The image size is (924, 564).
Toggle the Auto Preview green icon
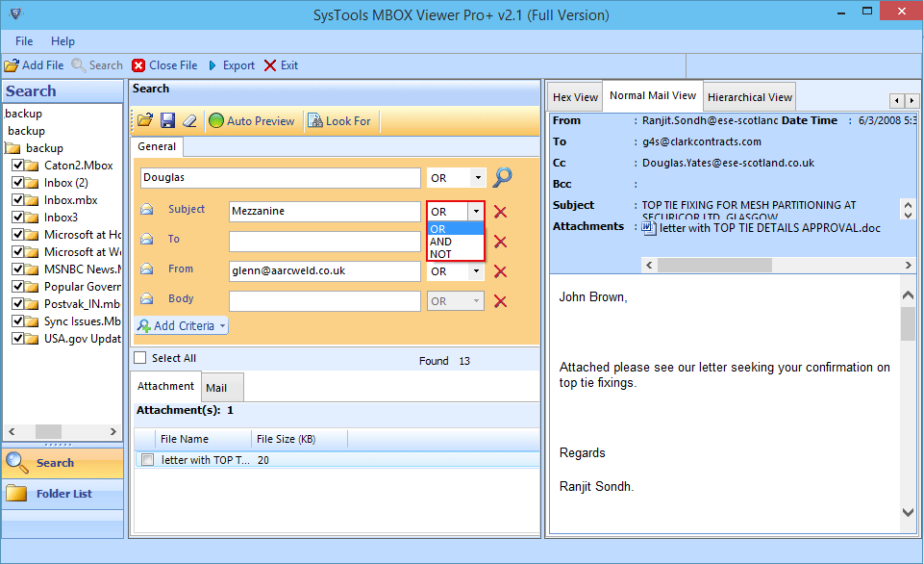(x=216, y=121)
